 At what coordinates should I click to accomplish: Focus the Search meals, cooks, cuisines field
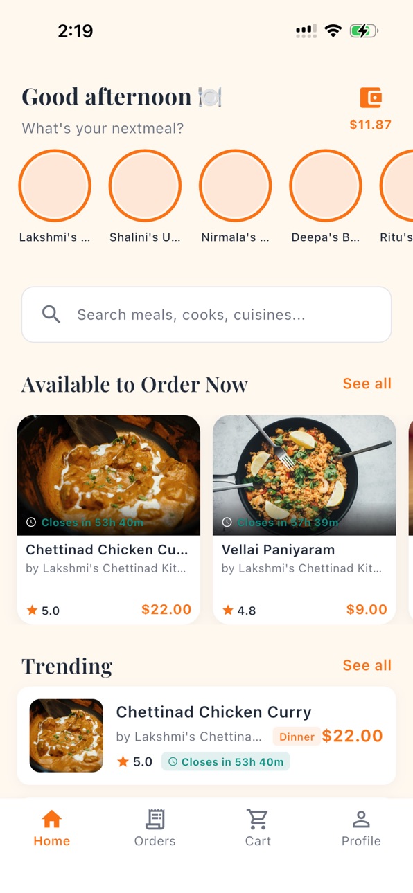[206, 314]
